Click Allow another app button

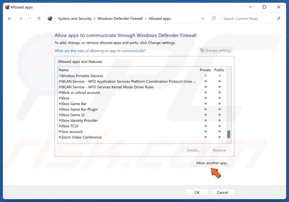pos(212,163)
